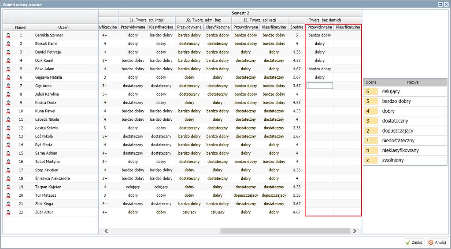Click the student icon next to Foka Adam

pyautogui.click(x=8, y=69)
